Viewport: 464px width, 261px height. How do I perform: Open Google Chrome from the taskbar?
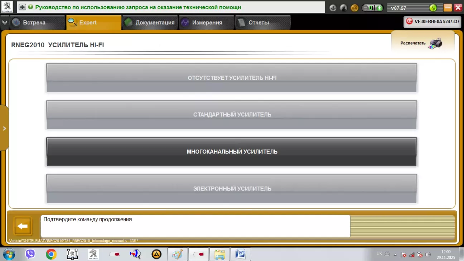coord(51,254)
